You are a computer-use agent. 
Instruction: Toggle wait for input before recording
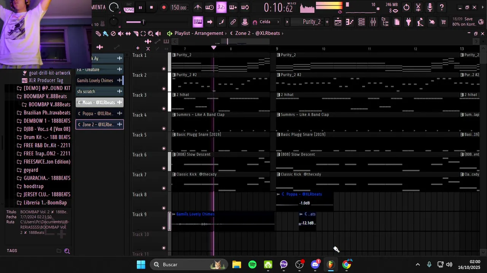(x=209, y=7)
